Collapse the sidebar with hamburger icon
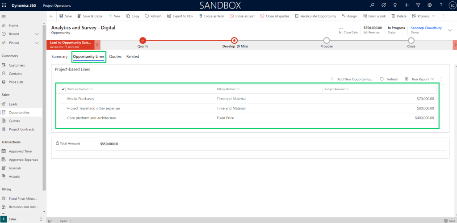Screen dimensions: 457x223 pyautogui.click(x=4, y=16)
